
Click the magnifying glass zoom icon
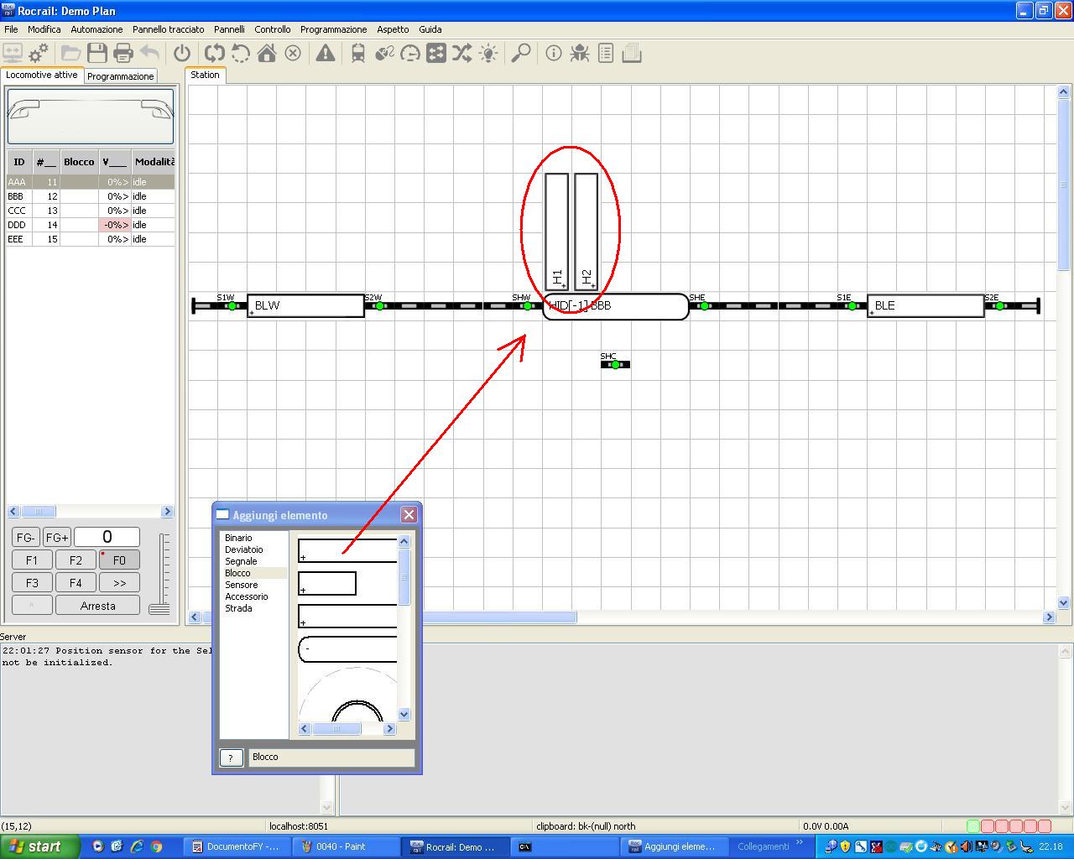(x=521, y=54)
